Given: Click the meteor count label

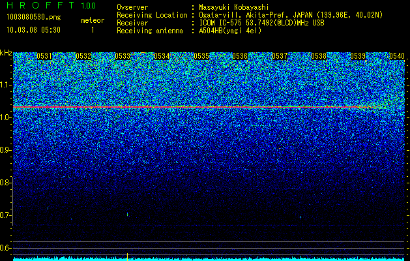Looking at the screenshot, I should 93,20.
